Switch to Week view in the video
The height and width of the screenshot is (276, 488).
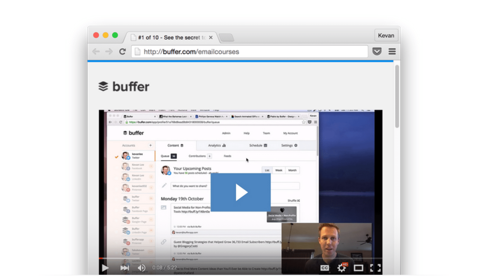[x=279, y=170]
